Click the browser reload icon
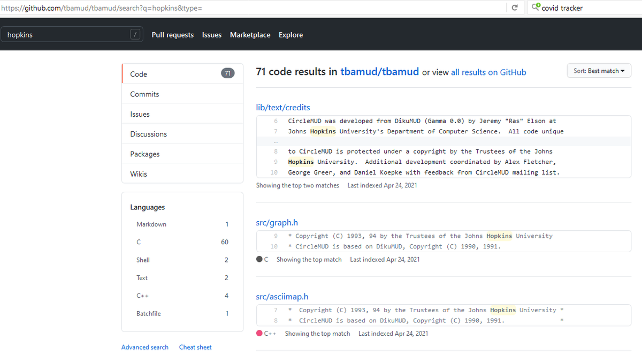Screen dimensions: 642x362 [514, 8]
